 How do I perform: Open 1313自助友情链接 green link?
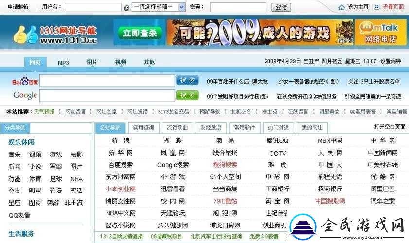coord(121,237)
